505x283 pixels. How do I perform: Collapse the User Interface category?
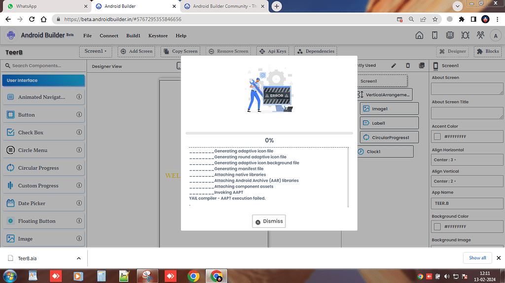(x=43, y=80)
